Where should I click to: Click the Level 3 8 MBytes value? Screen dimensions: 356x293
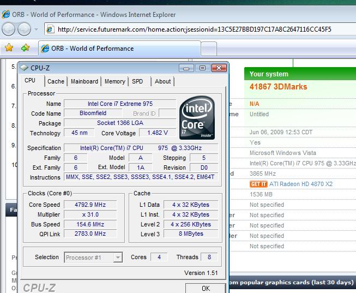click(191, 234)
